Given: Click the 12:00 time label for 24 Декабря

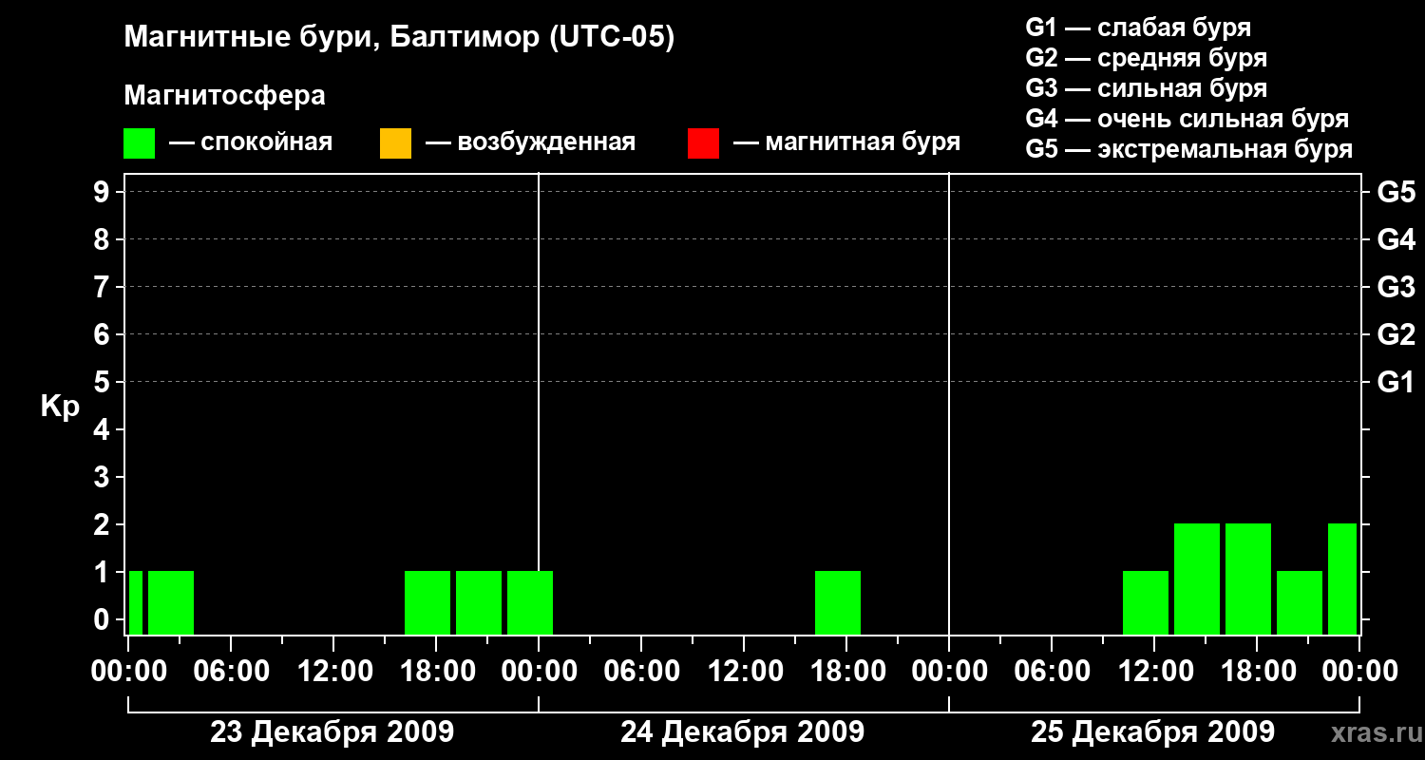Looking at the screenshot, I should tap(744, 672).
